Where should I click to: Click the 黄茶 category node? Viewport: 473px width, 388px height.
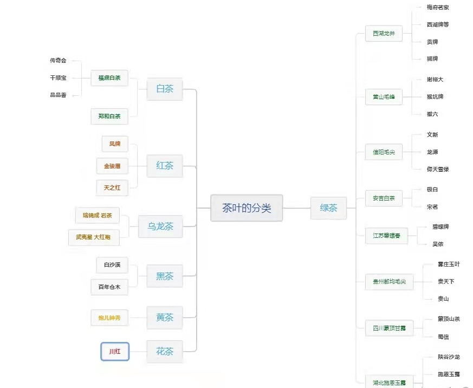click(165, 318)
